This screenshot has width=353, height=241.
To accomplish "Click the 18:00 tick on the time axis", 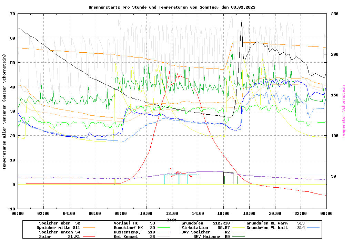I will [249, 213].
